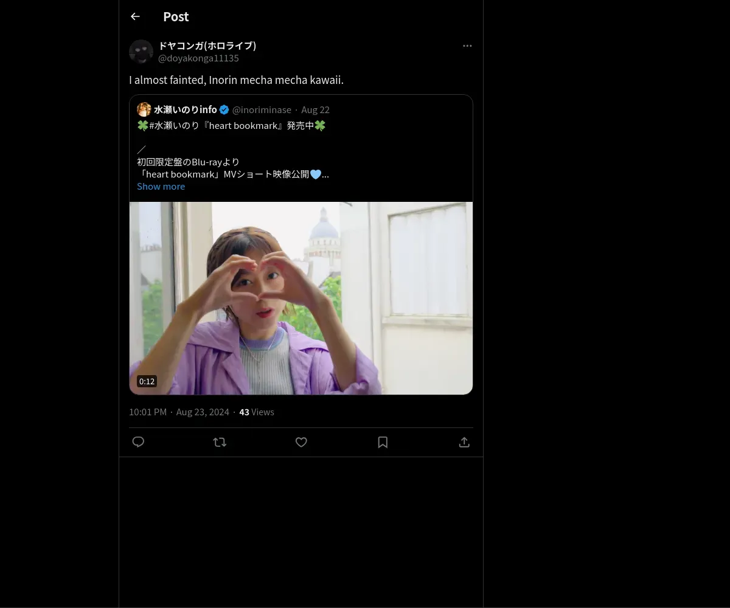730x608 pixels.
Task: Like the post with heart icon
Action: (x=301, y=442)
